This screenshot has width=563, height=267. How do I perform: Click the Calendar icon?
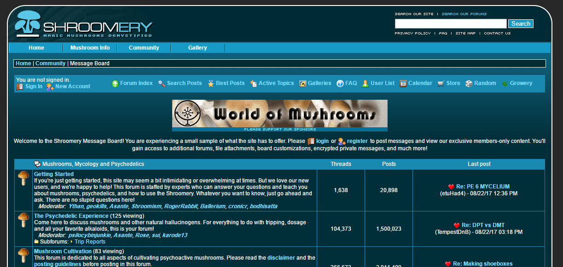tap(403, 84)
